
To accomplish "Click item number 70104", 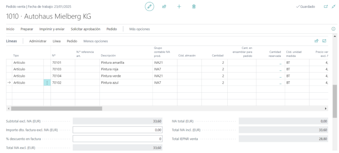I will [x=57, y=76].
